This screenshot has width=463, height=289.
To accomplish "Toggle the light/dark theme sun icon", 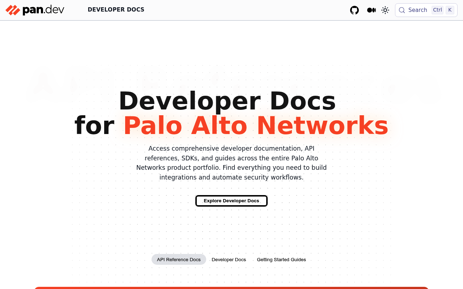I will (x=385, y=10).
